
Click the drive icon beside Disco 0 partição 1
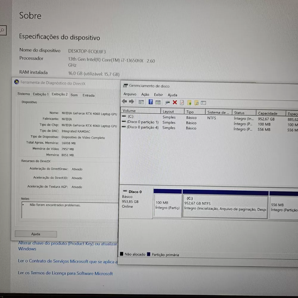click(124, 121)
